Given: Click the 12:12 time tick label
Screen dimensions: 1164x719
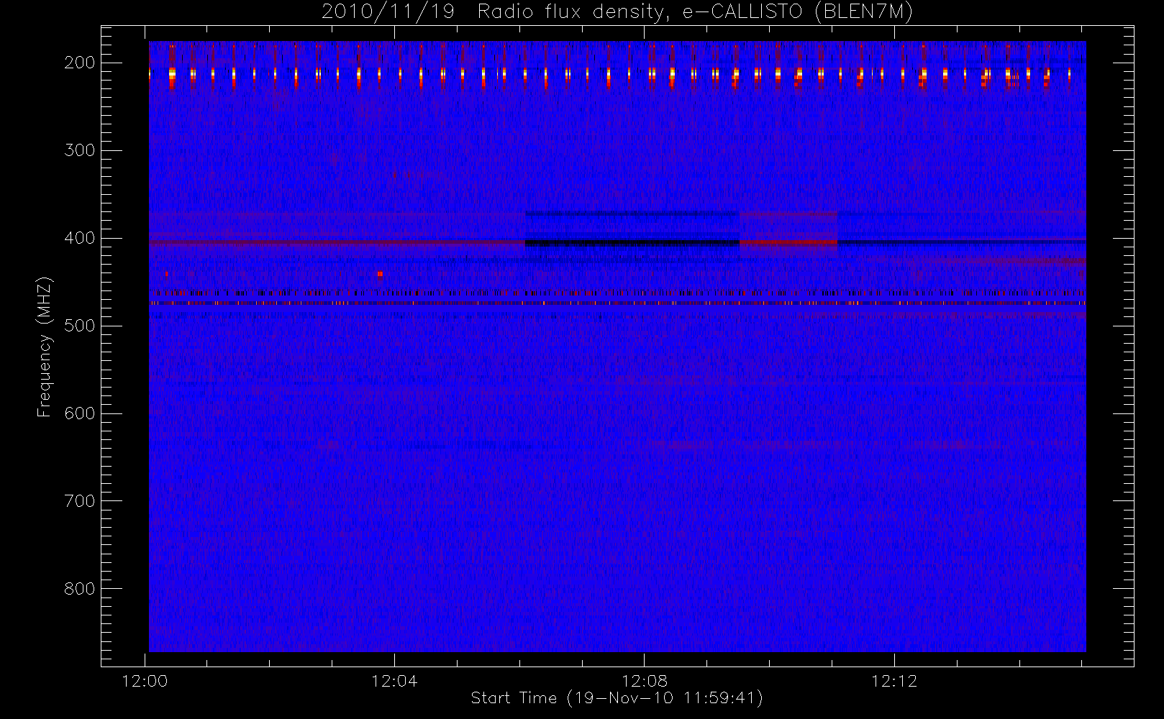Looking at the screenshot, I should pyautogui.click(x=894, y=681).
